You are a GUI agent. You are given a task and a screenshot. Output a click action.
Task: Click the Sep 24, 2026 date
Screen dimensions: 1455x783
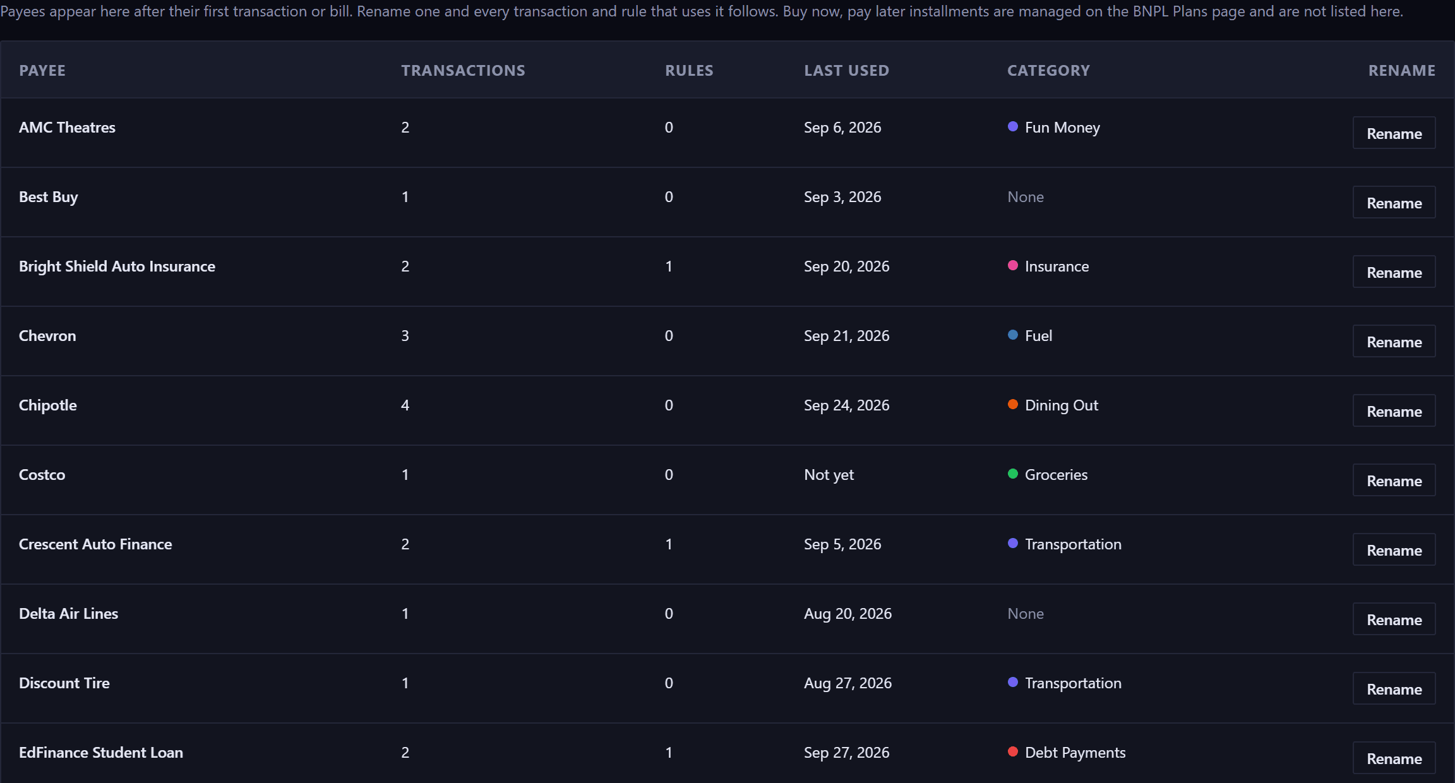pyautogui.click(x=846, y=405)
